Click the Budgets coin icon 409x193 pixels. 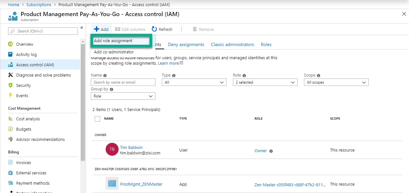click(x=11, y=129)
